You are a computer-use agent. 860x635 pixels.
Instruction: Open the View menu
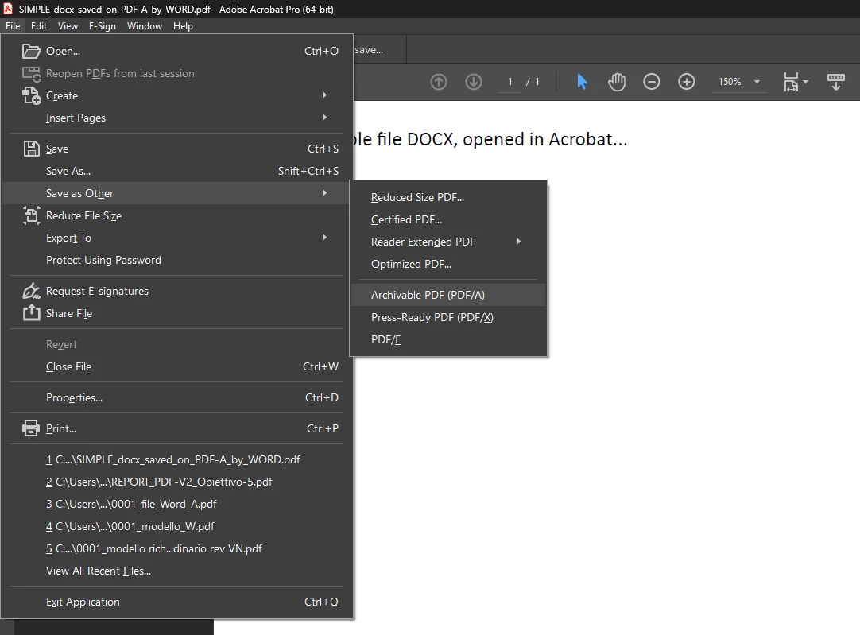pos(68,25)
